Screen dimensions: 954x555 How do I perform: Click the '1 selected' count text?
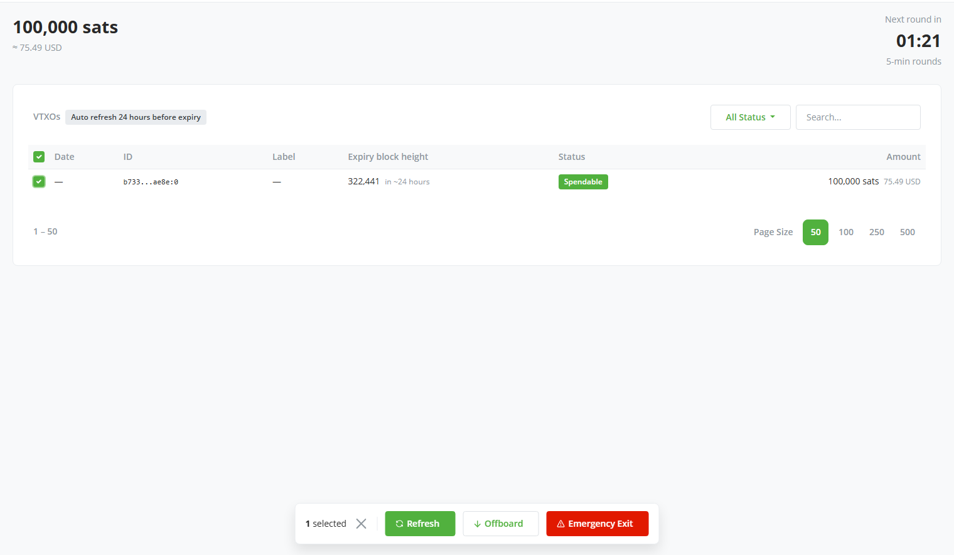pos(326,524)
